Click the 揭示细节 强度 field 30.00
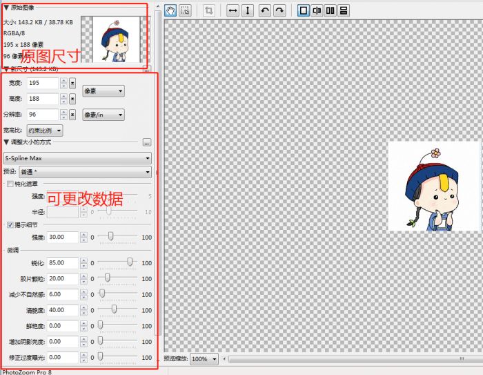Image resolution: width=483 pixels, height=375 pixels. click(x=63, y=238)
